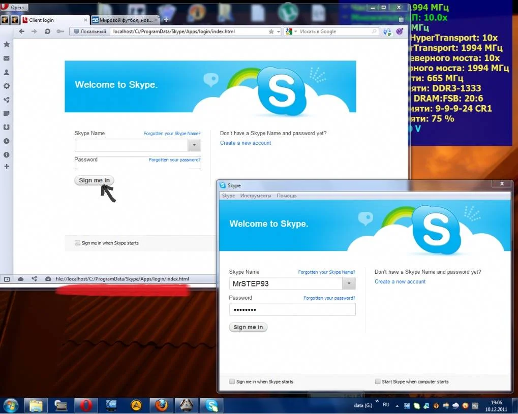Screen dimensions: 518x414
Task: Close the Client login tab
Action: [85, 20]
